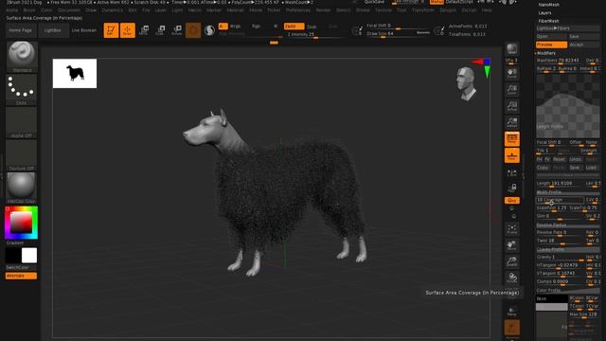Open Lightbox Fibers presets
Image resolution: width=606 pixels, height=341 pixels.
(567, 28)
